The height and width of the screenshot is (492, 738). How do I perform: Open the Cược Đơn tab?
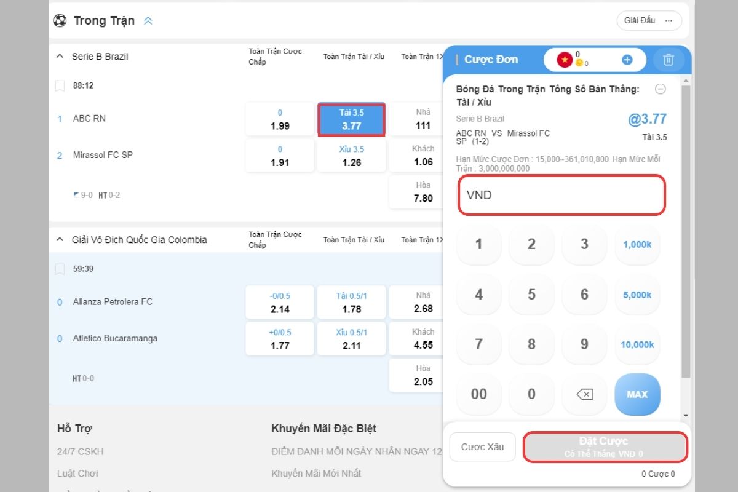click(491, 60)
